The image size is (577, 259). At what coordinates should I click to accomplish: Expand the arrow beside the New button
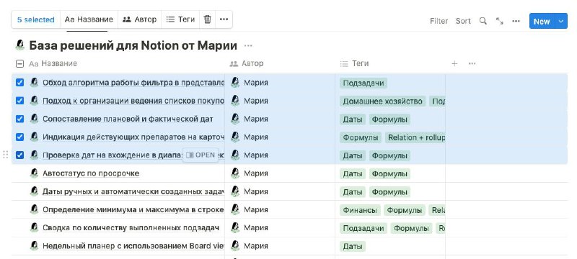click(x=561, y=22)
